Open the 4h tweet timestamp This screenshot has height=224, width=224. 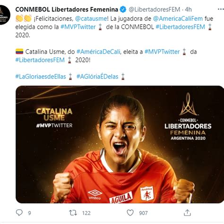[x=189, y=9]
